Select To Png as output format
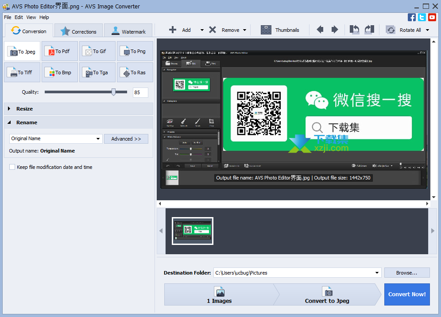The height and width of the screenshot is (317, 441). coord(135,51)
